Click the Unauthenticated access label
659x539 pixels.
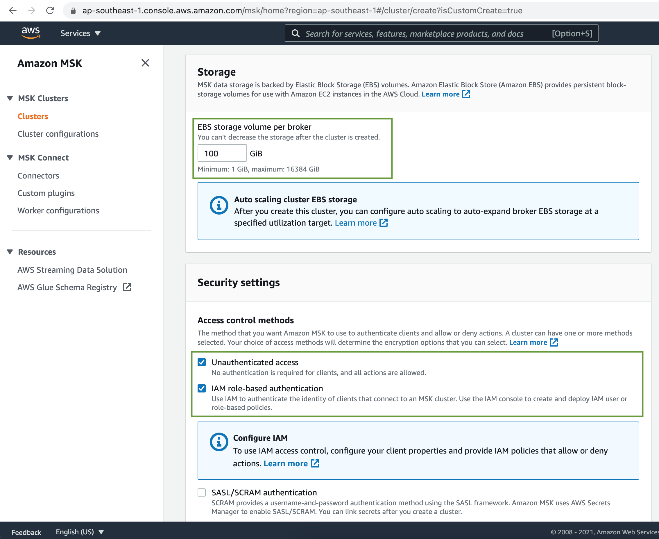pos(255,362)
